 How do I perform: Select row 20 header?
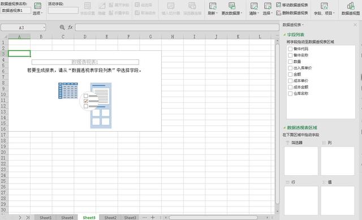click(3, 152)
